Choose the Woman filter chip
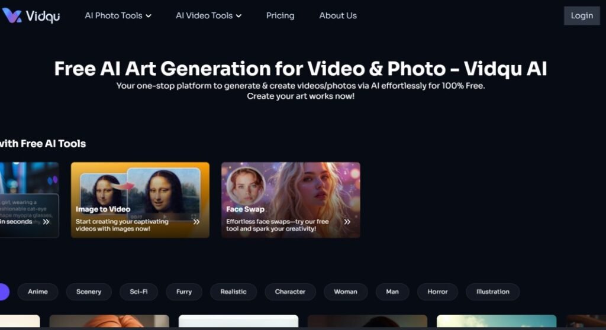This screenshot has height=330, width=606. 346,292
